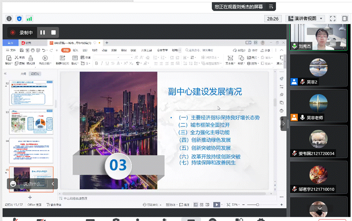Start slideshow from the status bar play button
The height and width of the screenshot is (221, 352).
216,204
